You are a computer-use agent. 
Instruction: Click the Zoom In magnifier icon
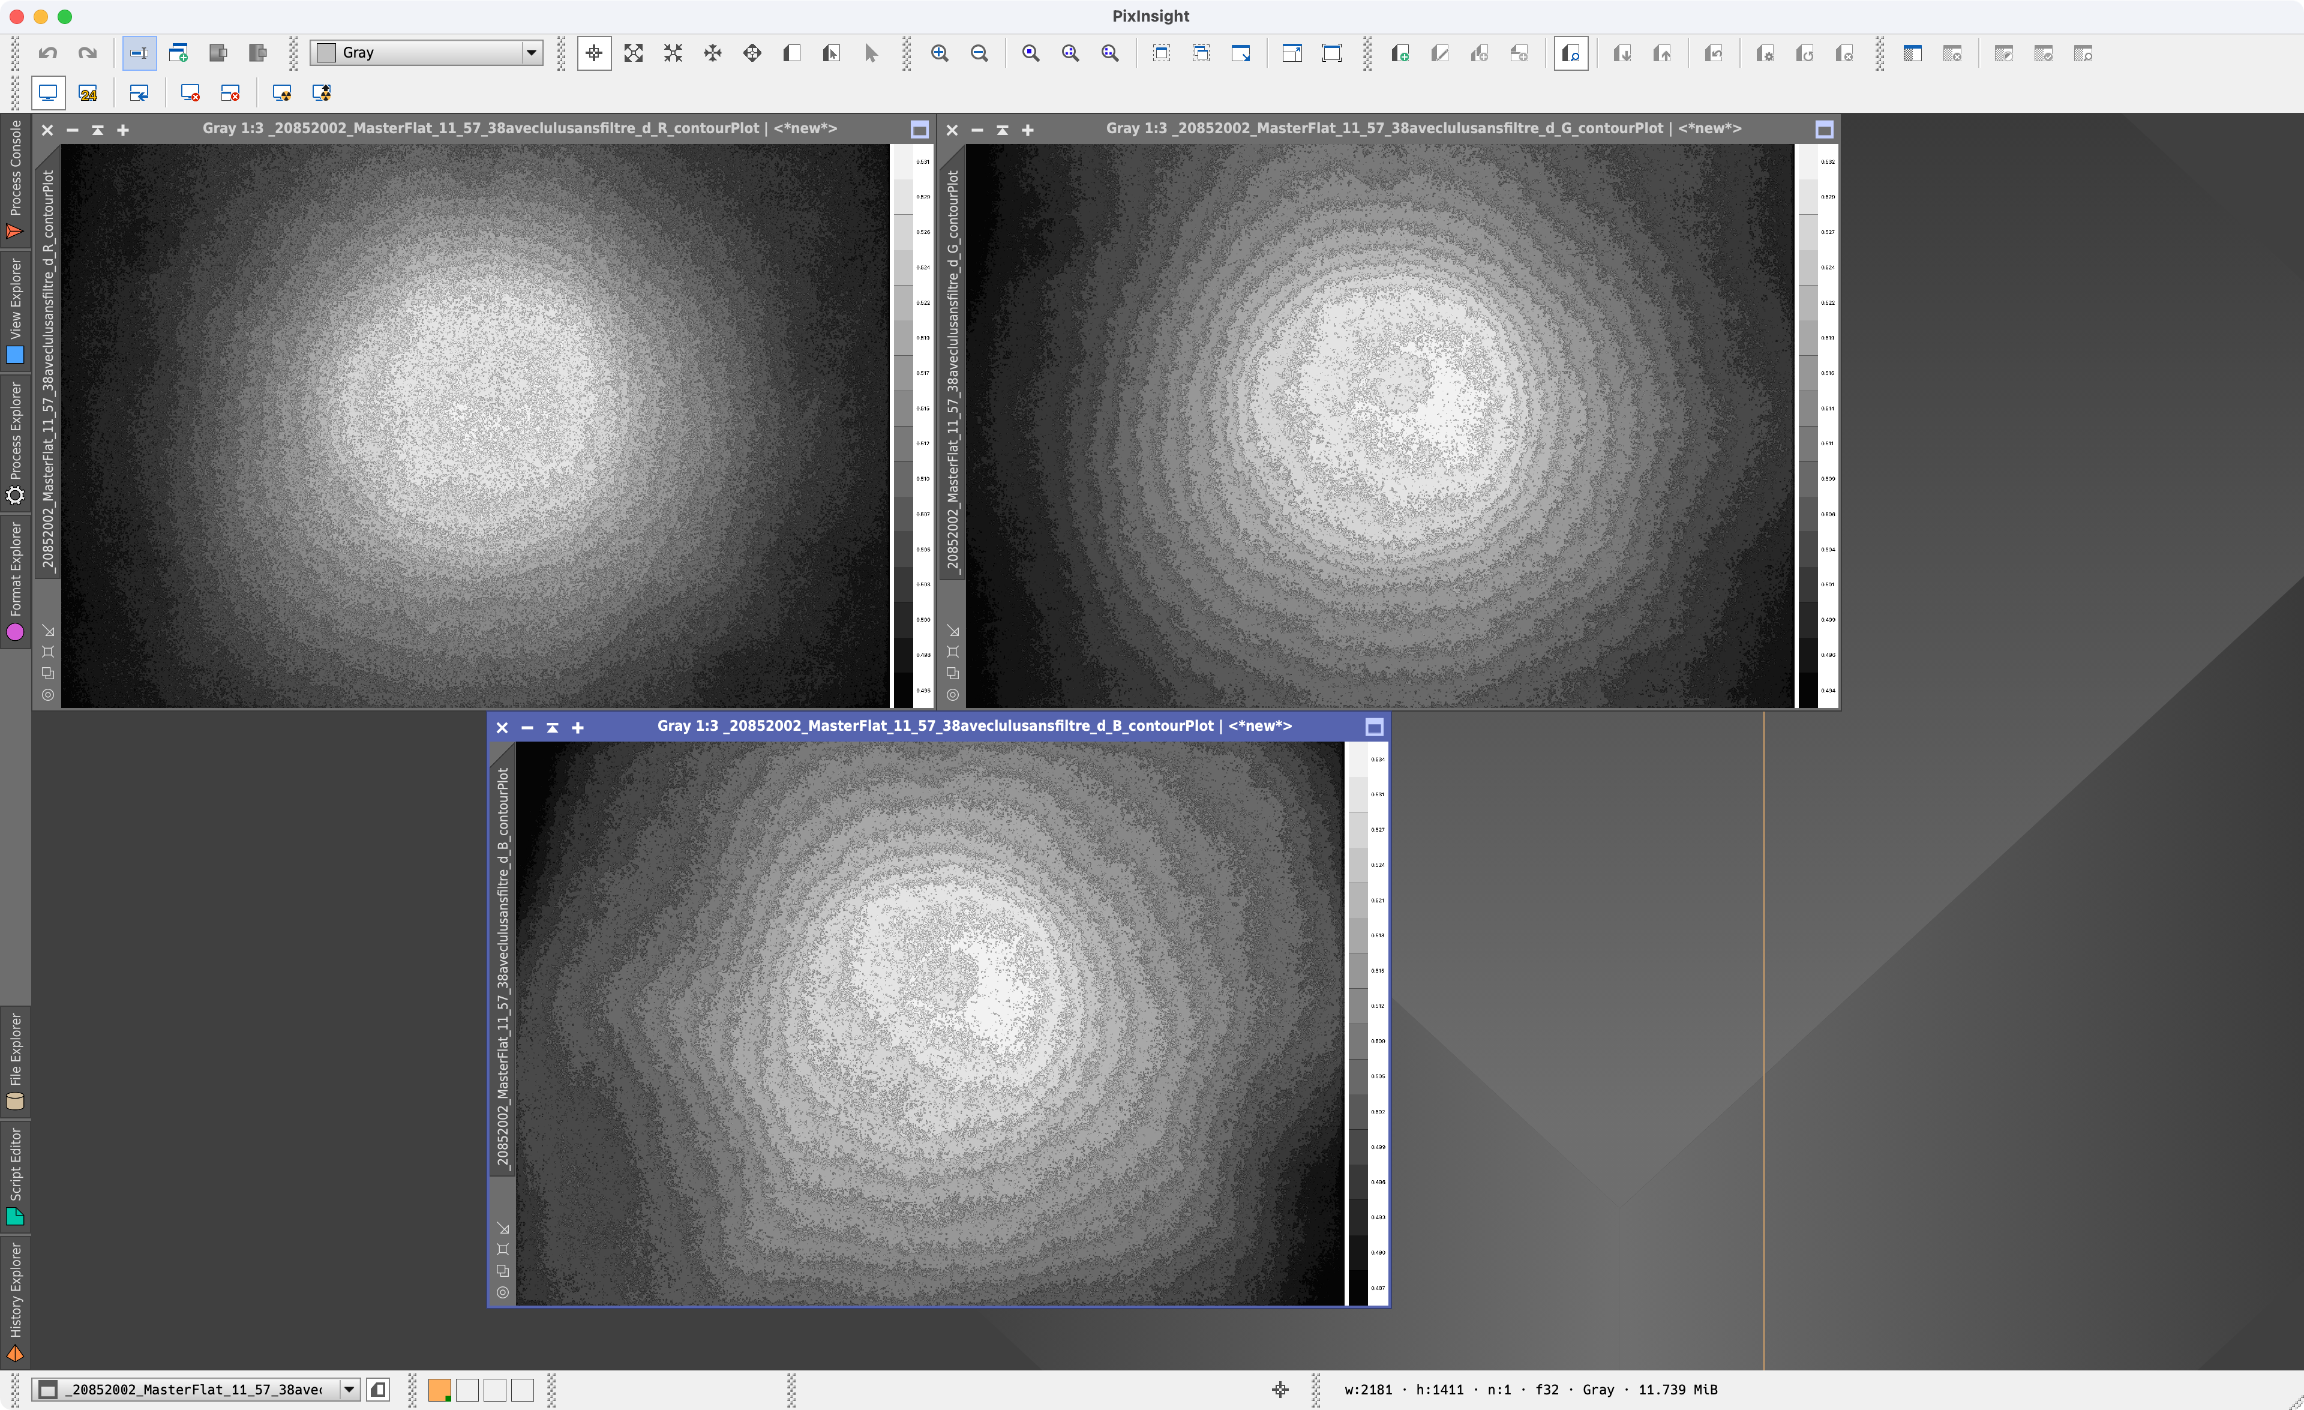pos(940,53)
